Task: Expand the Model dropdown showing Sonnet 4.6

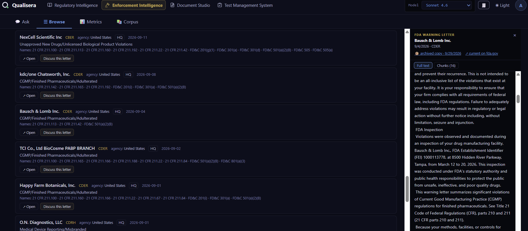Action: pyautogui.click(x=447, y=5)
